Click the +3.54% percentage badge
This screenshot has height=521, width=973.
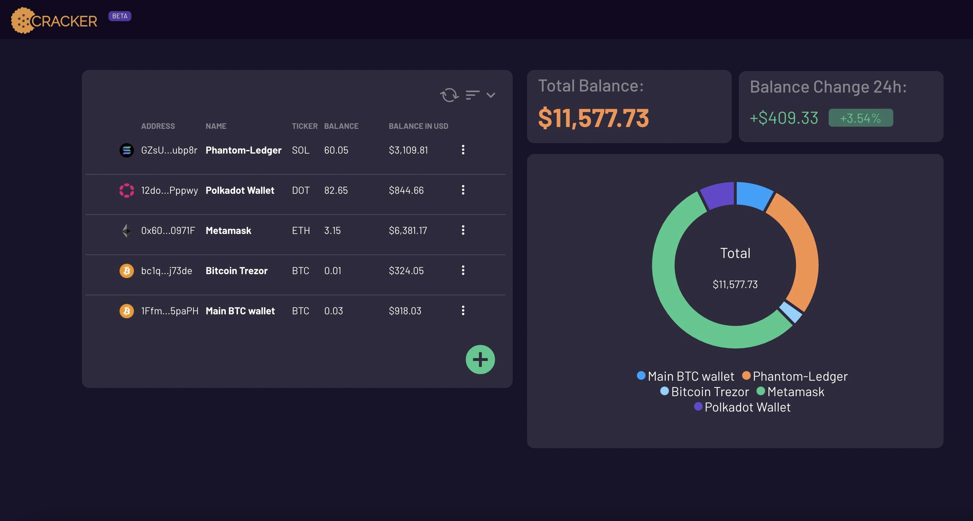(x=860, y=118)
